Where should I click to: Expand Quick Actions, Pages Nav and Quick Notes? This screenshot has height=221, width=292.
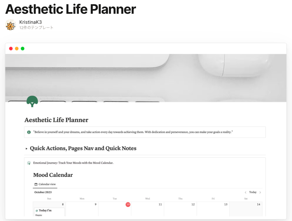point(27,149)
